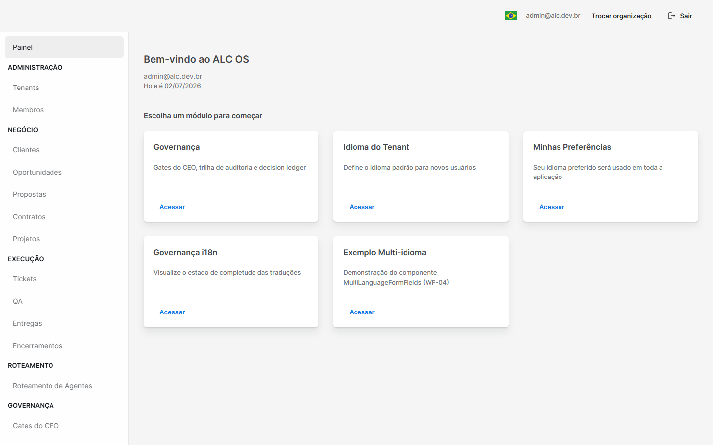Click the logout arrow icon beside Sair
The image size is (713, 445).
pyautogui.click(x=672, y=16)
